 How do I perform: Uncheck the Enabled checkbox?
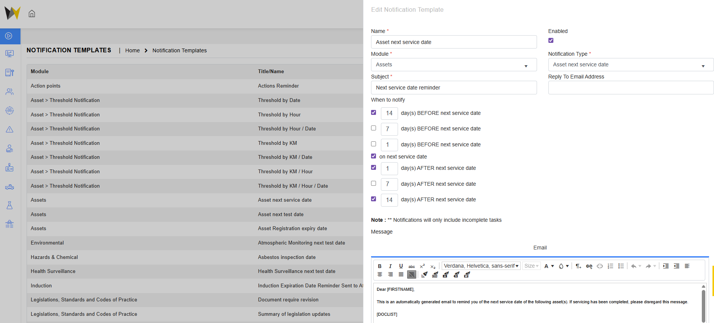tap(551, 41)
